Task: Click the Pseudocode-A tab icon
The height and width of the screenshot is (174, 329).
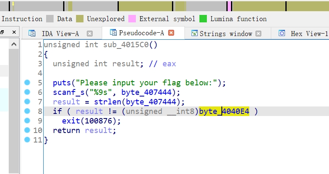Action: (x=113, y=33)
